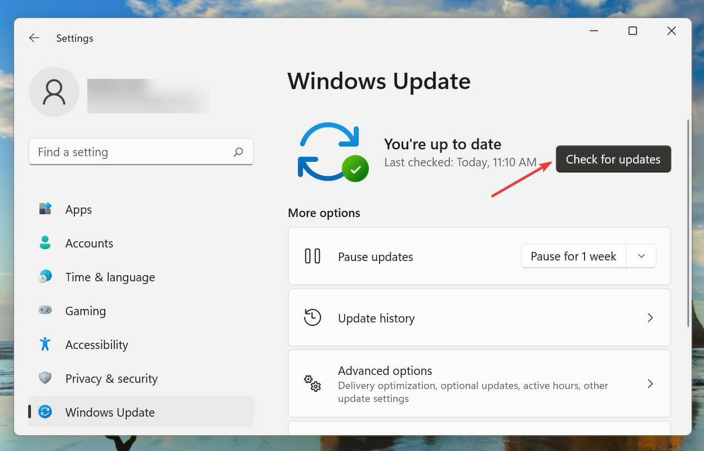Select Windows Update in the sidebar

tap(141, 412)
